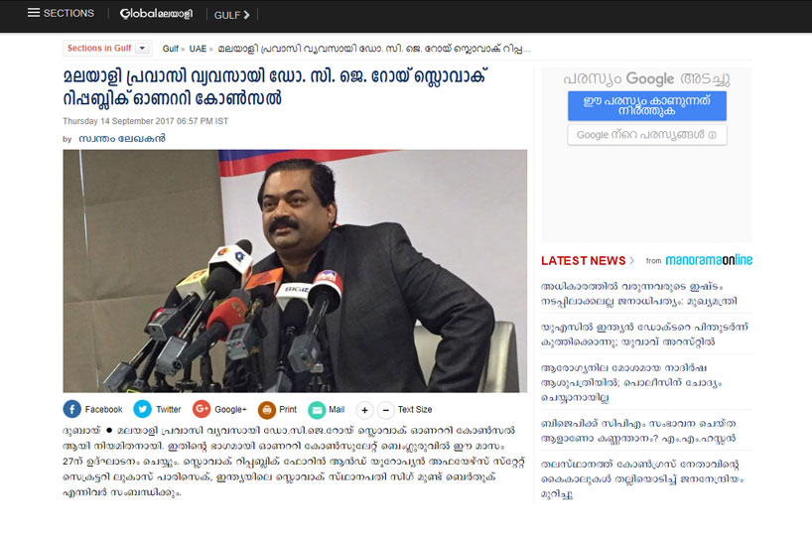Print the article using Print icon

coord(267,410)
